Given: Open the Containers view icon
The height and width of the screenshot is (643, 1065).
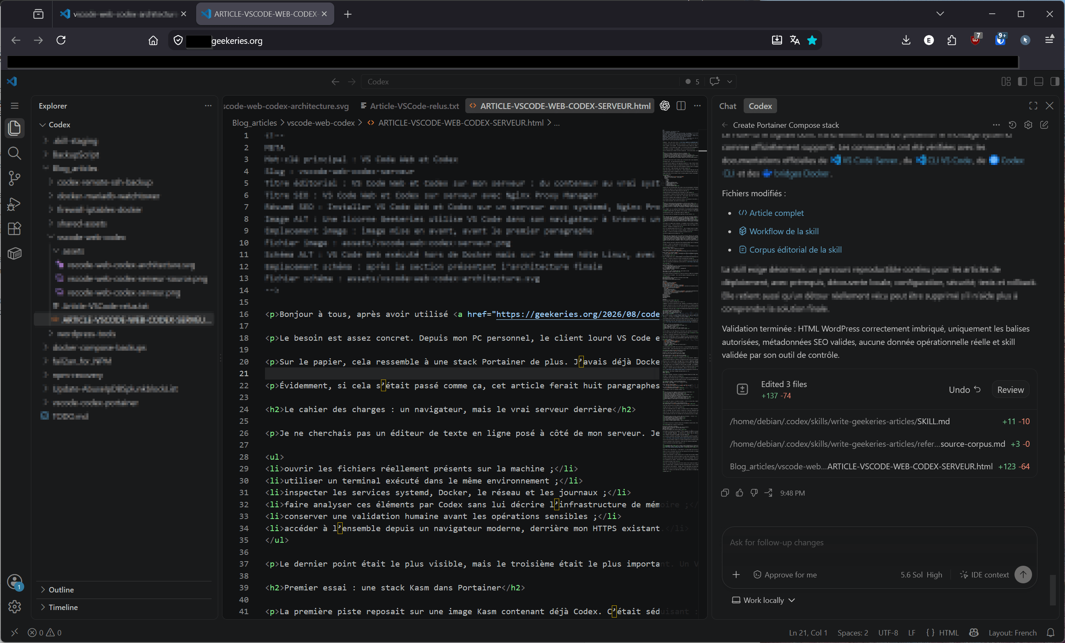Looking at the screenshot, I should click(x=14, y=253).
